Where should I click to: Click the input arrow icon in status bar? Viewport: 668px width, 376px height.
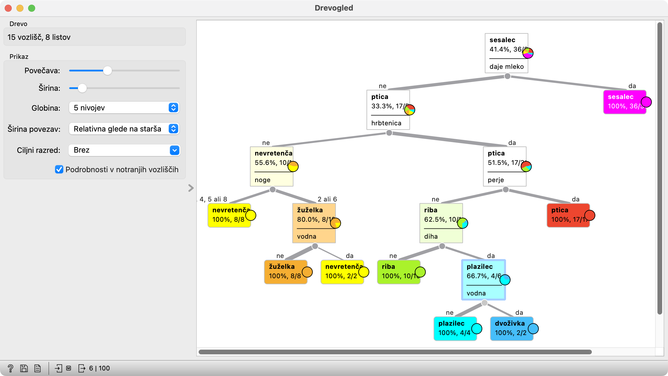pos(58,368)
